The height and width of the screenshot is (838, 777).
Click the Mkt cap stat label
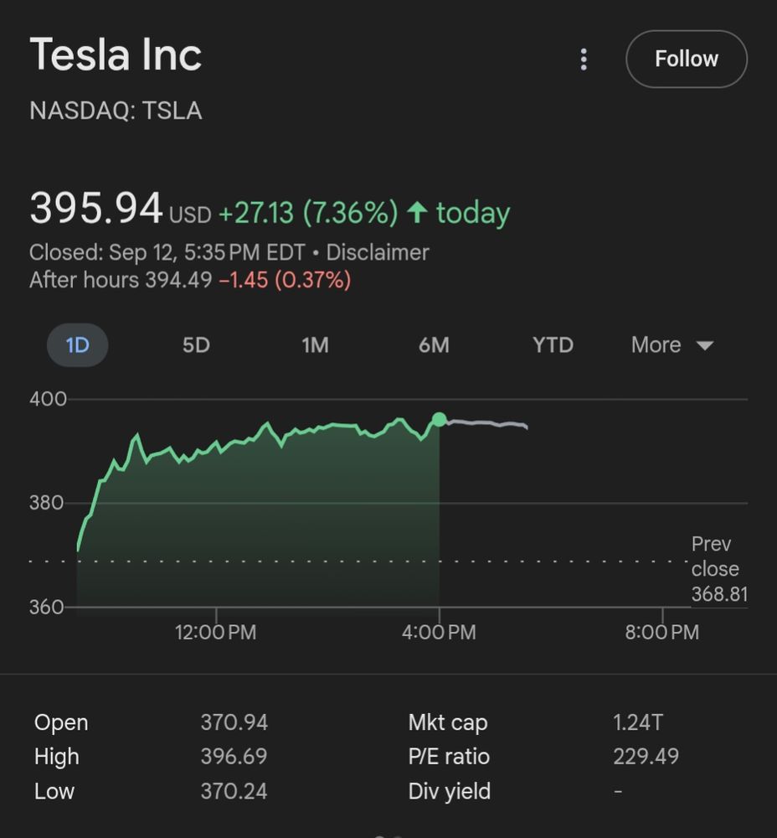pos(447,722)
